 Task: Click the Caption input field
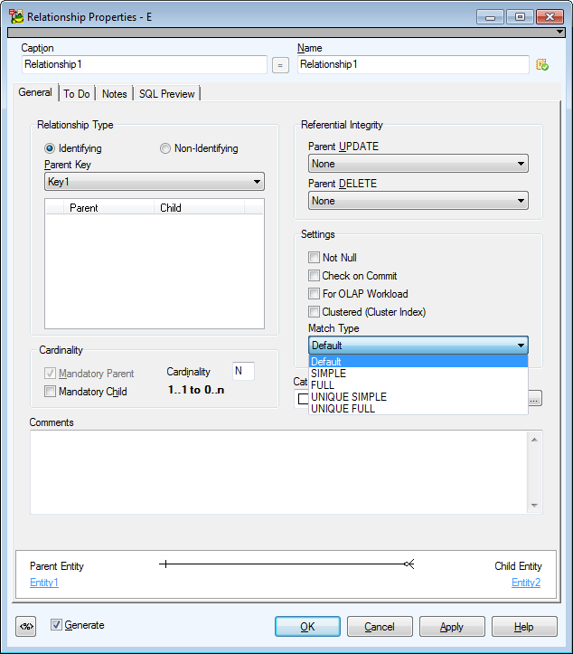pos(145,64)
